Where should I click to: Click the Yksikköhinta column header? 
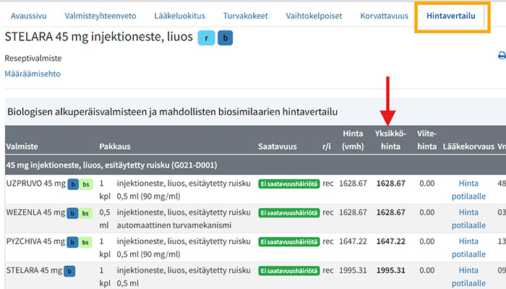tap(390, 140)
